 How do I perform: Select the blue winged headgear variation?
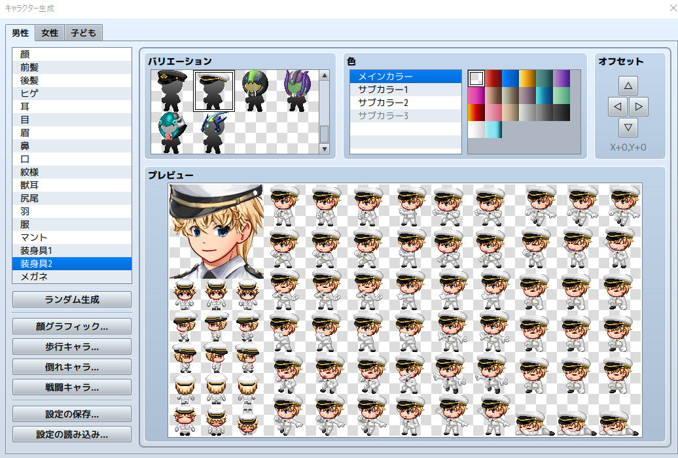point(214,133)
